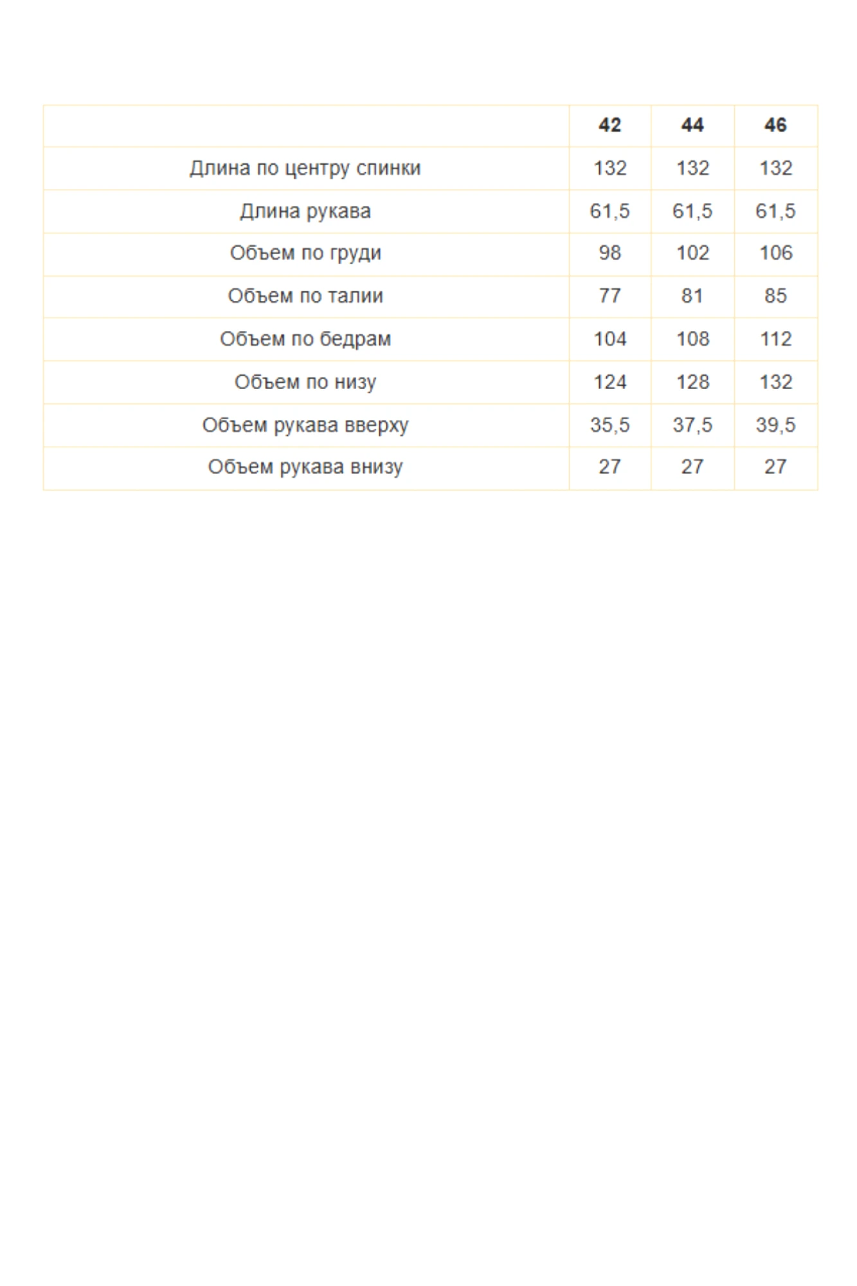Select chest value 98 for size 42
This screenshot has width=857, height=1286.
click(609, 253)
